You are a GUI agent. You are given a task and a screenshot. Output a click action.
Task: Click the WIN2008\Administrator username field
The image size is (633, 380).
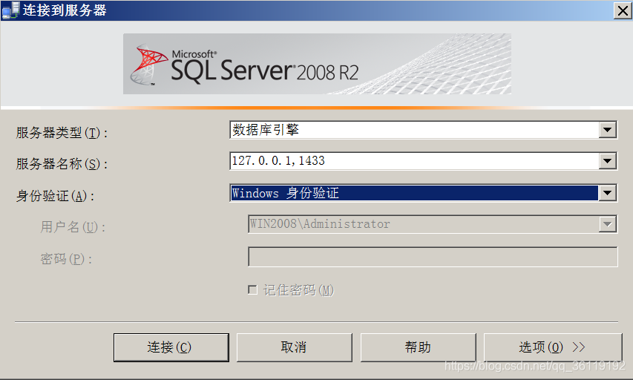pyautogui.click(x=424, y=224)
